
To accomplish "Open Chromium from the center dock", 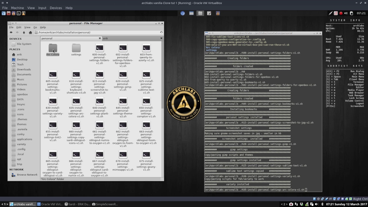I will coord(183,13).
